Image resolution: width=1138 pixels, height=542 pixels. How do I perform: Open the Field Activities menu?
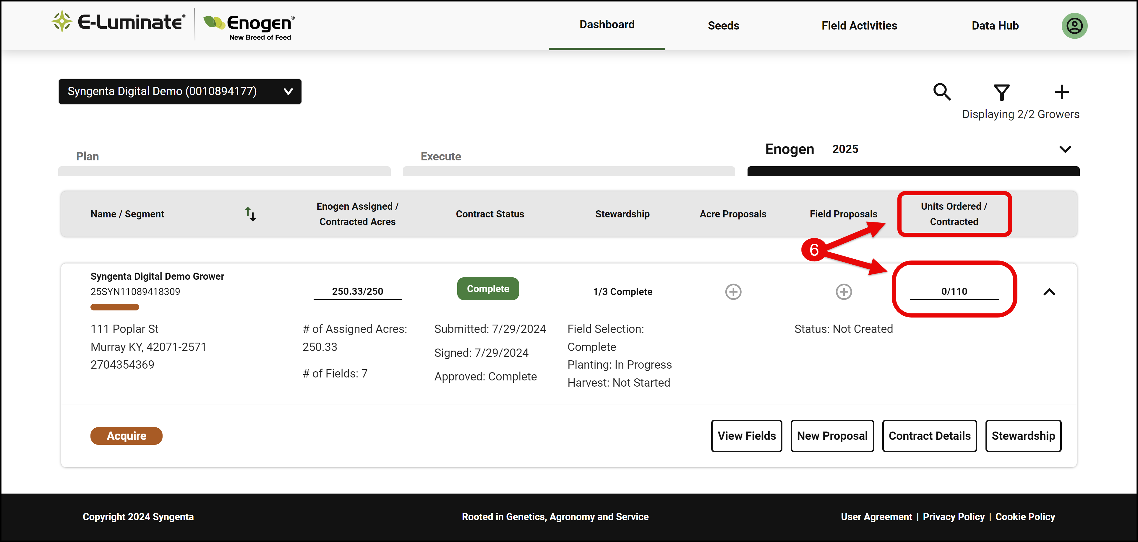859,26
